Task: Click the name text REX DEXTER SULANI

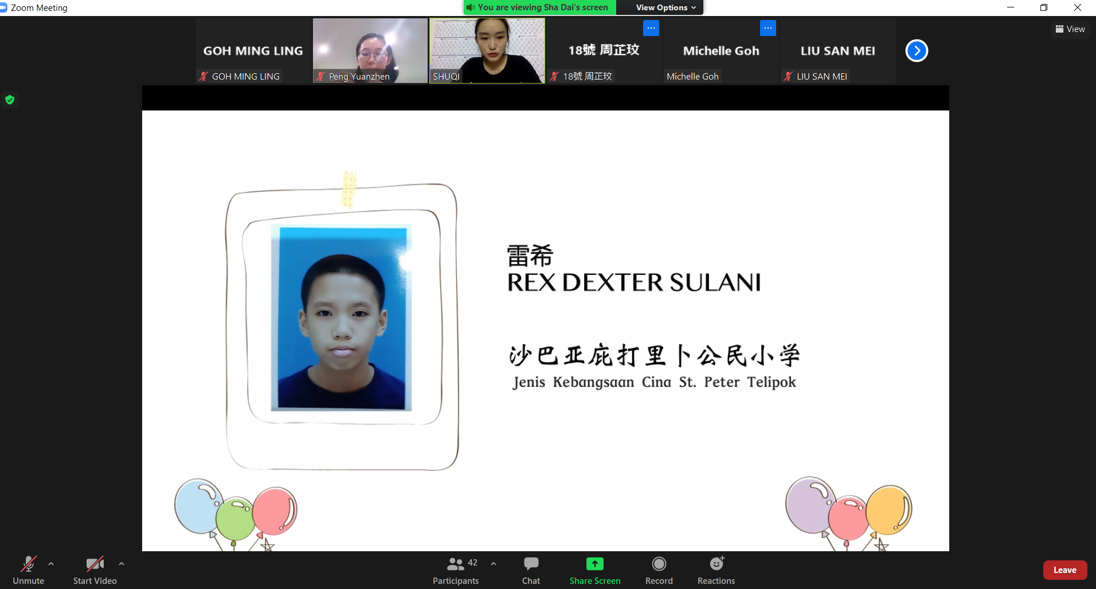Action: click(x=634, y=282)
